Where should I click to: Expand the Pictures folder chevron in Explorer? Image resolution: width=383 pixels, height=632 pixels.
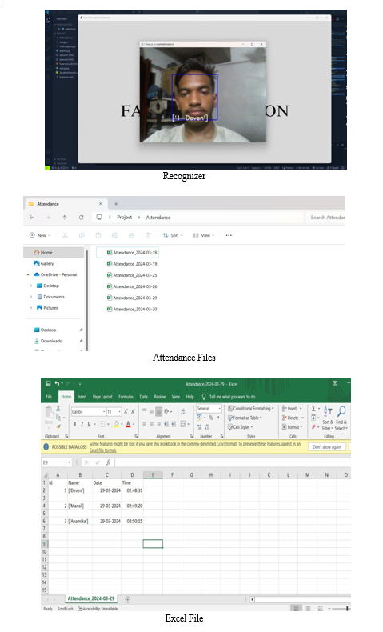pyautogui.click(x=31, y=308)
